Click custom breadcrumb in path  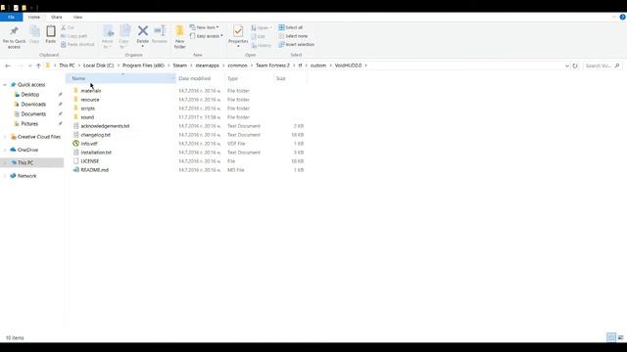pos(318,66)
